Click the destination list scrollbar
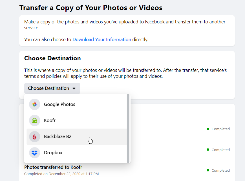 tap(128, 129)
